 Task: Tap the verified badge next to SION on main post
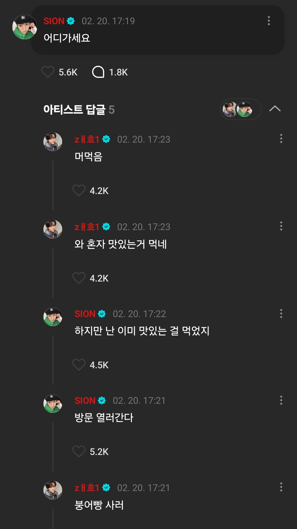[71, 21]
